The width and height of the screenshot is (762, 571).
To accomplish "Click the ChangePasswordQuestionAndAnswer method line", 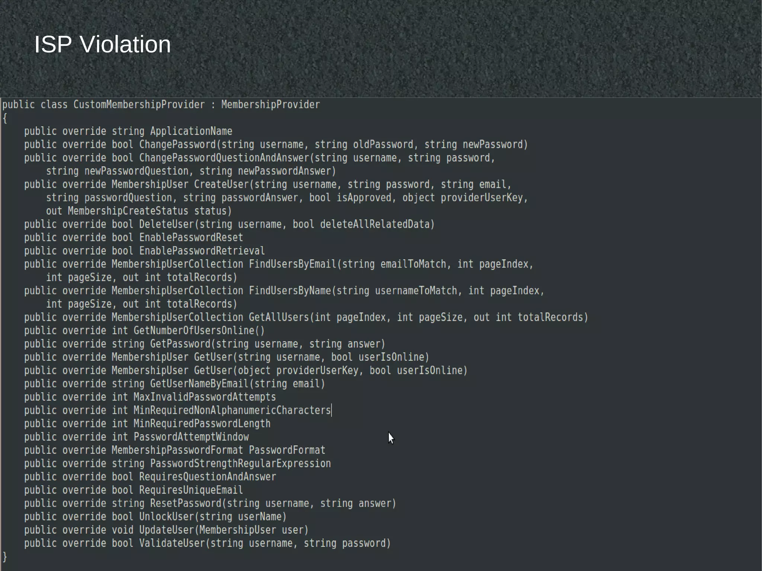I will click(x=260, y=158).
